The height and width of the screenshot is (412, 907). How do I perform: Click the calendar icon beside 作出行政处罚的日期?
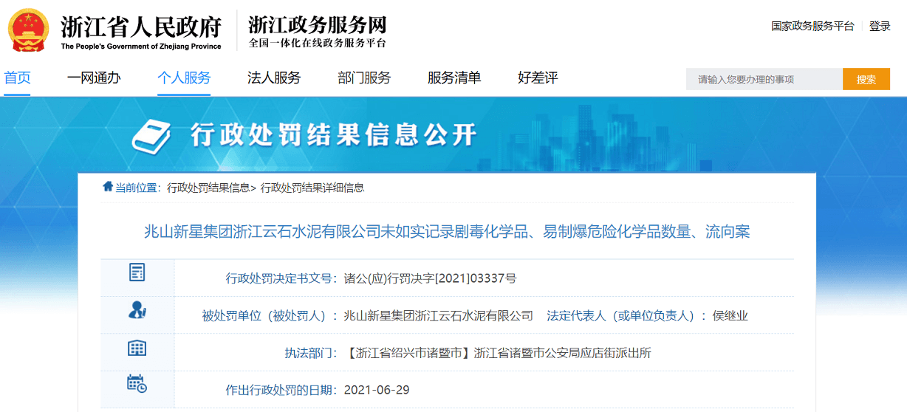click(137, 383)
